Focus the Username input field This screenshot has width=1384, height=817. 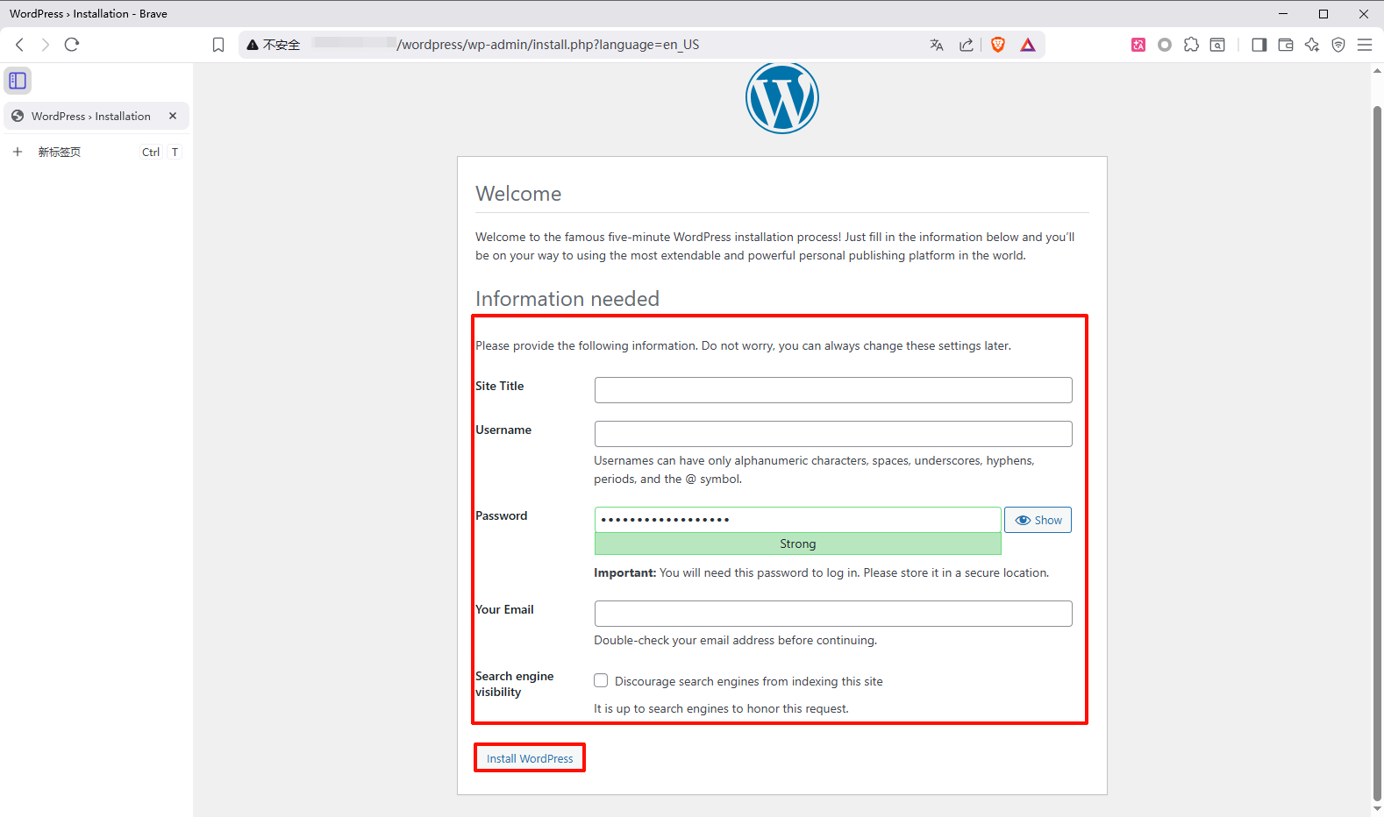tap(833, 434)
